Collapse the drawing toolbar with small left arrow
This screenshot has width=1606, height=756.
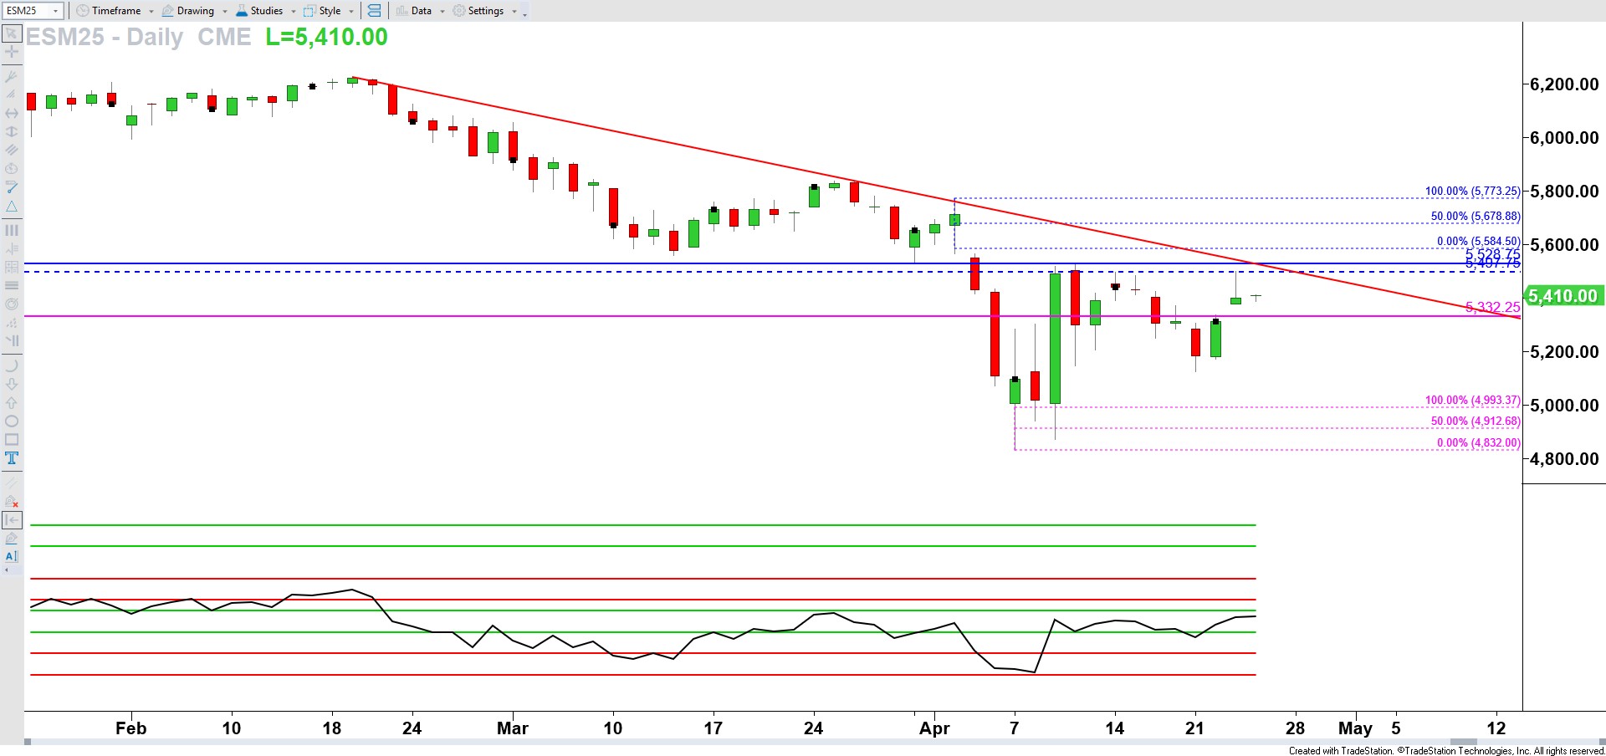(x=7, y=570)
